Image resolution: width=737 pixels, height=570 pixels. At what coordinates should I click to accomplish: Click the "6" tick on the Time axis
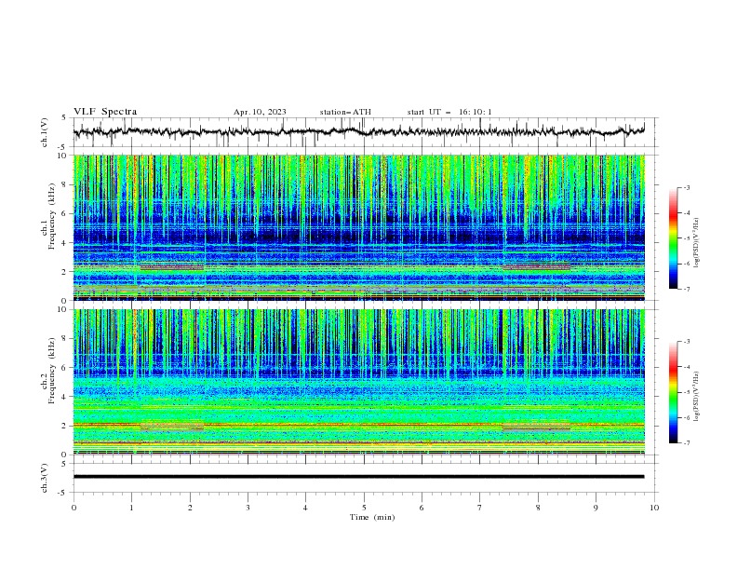coord(422,508)
